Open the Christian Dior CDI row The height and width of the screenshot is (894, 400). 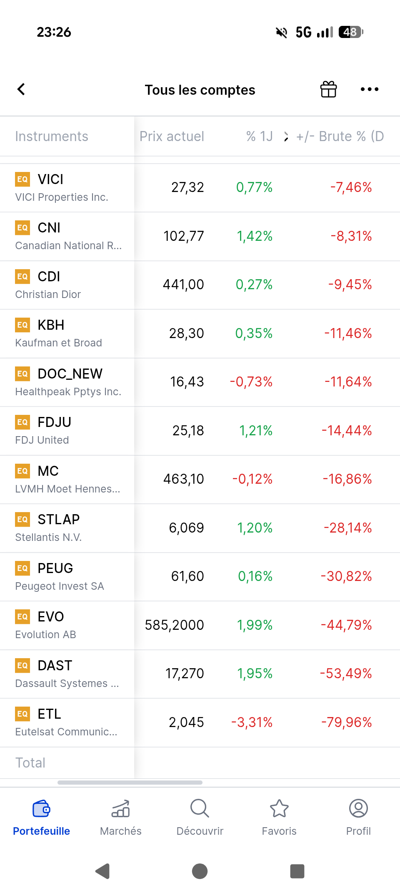(67, 285)
